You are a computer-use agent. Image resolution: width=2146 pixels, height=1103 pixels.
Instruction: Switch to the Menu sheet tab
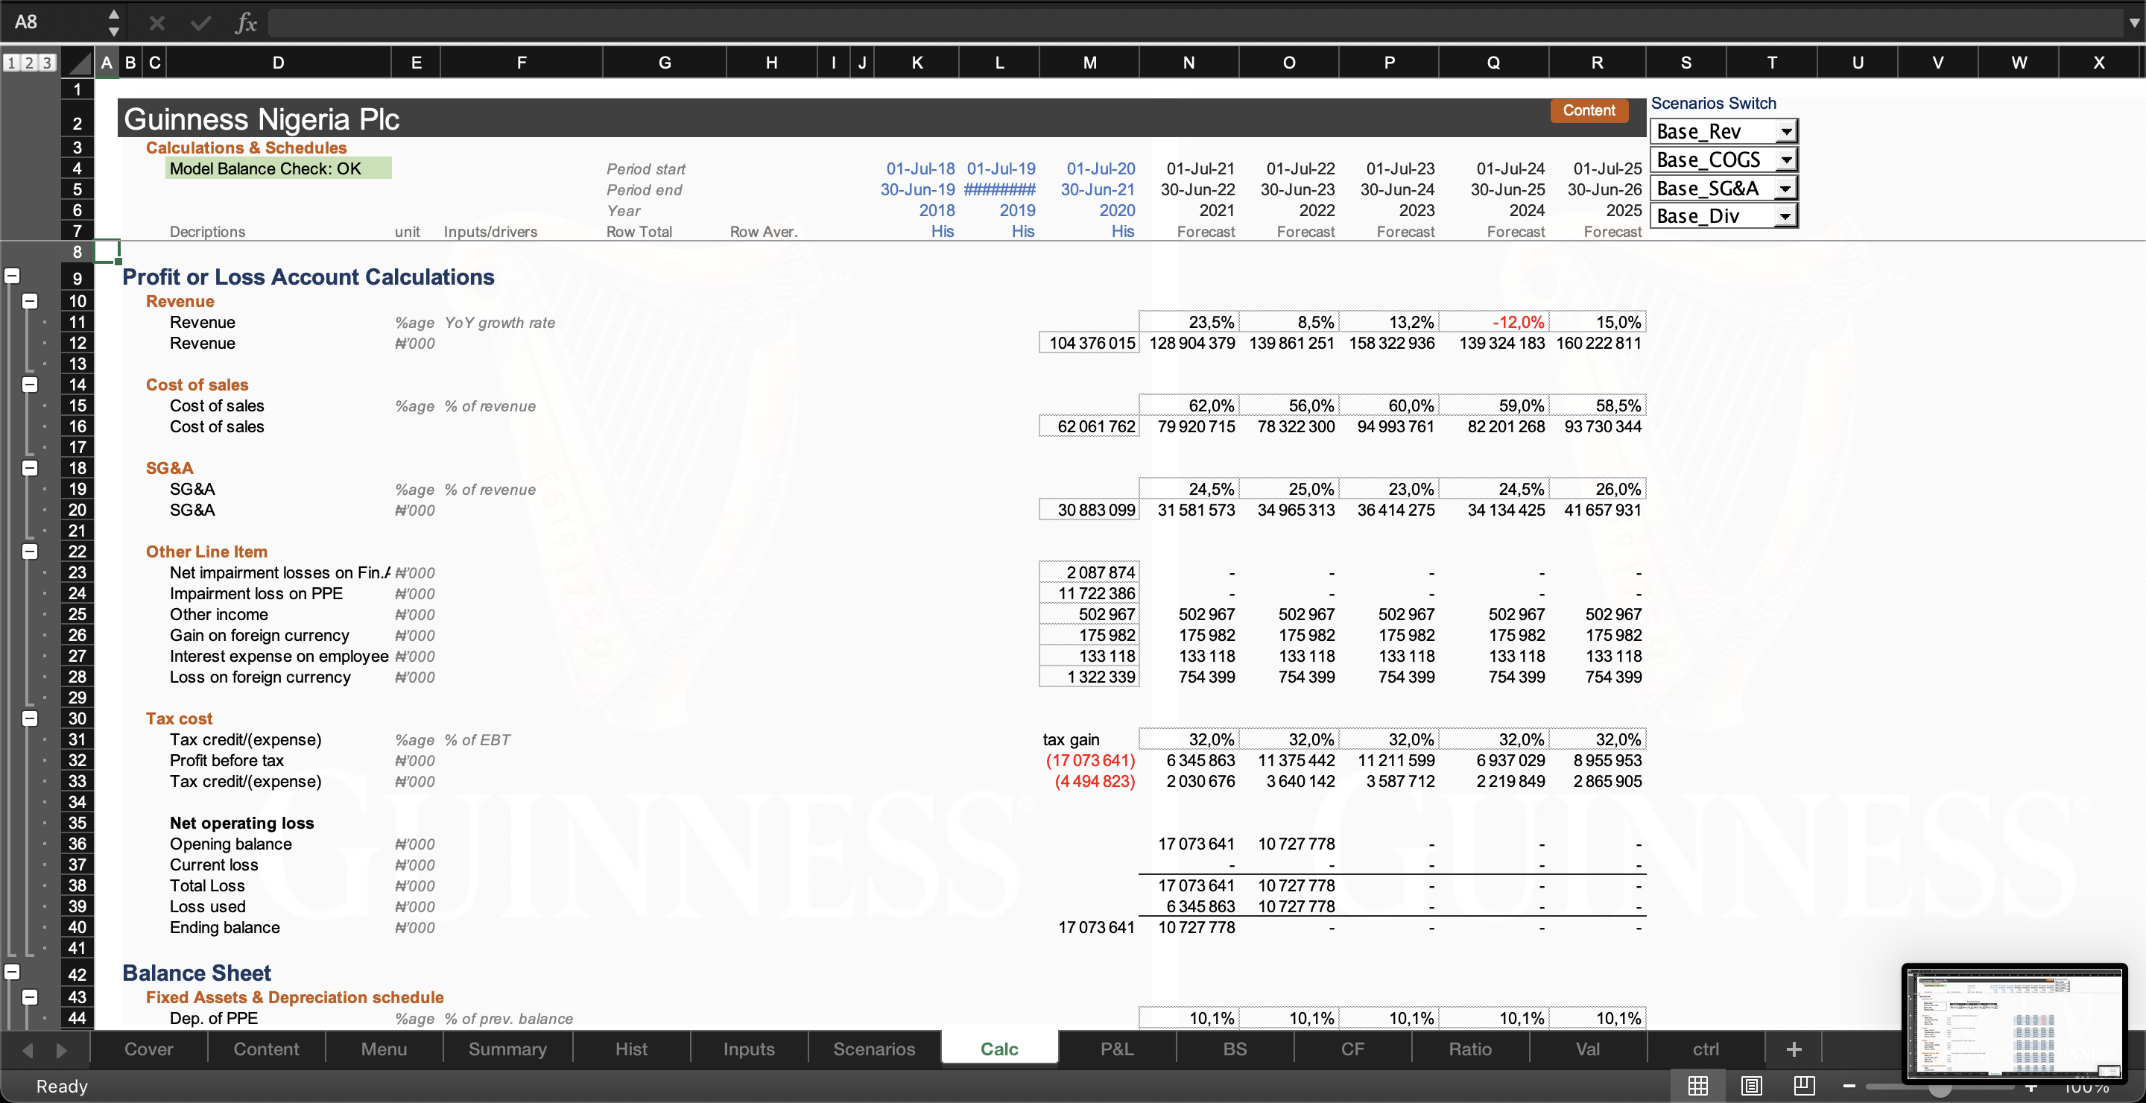pyautogui.click(x=384, y=1049)
